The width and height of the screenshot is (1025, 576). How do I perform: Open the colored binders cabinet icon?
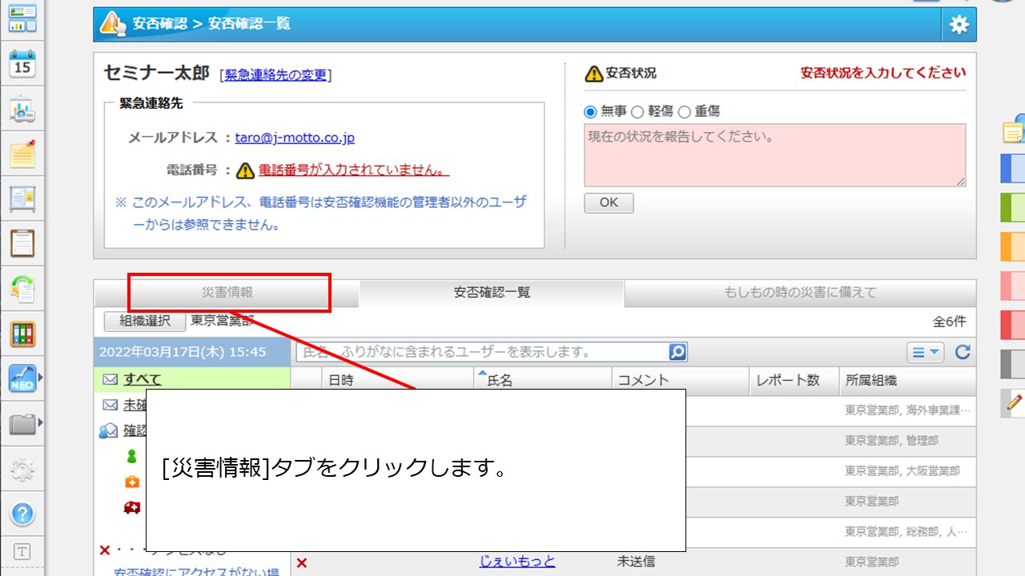pyautogui.click(x=22, y=334)
